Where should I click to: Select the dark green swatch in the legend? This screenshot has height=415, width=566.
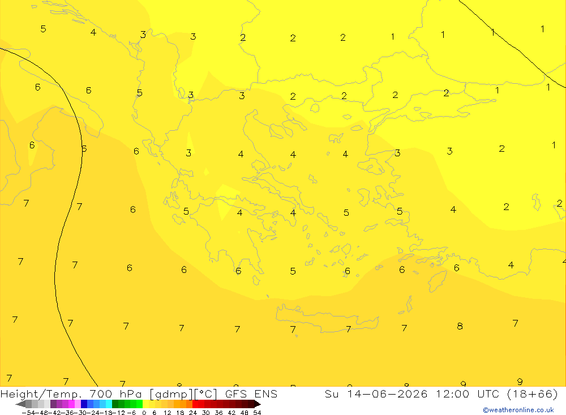pyautogui.click(x=115, y=404)
